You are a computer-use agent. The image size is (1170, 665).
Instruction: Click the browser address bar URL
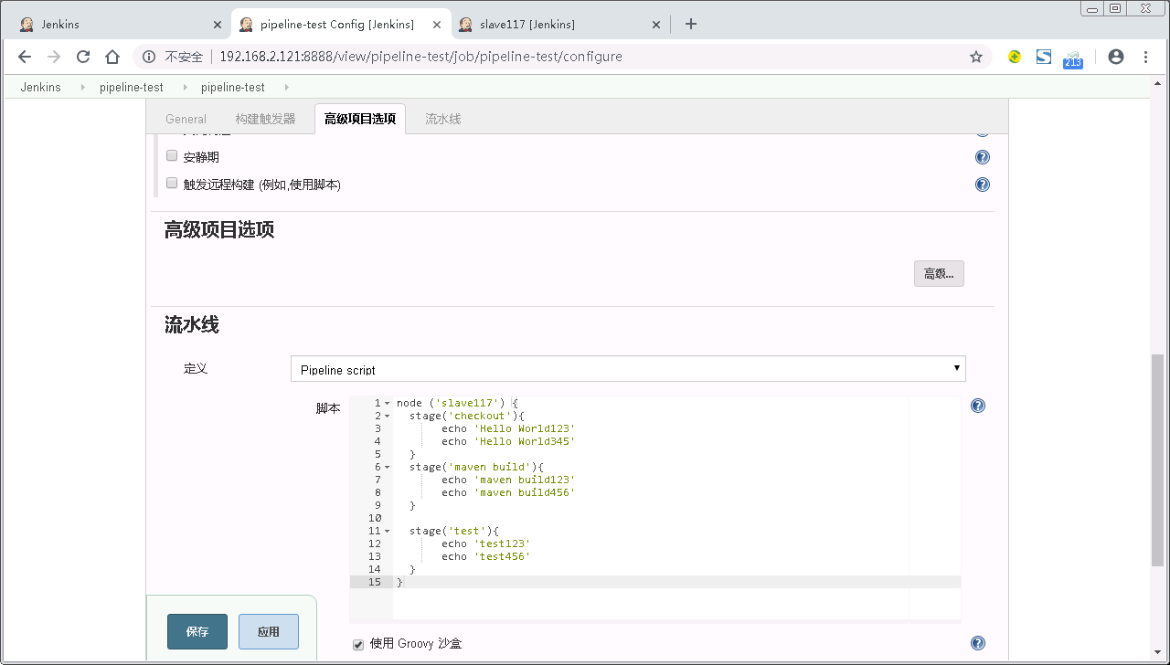coord(421,57)
